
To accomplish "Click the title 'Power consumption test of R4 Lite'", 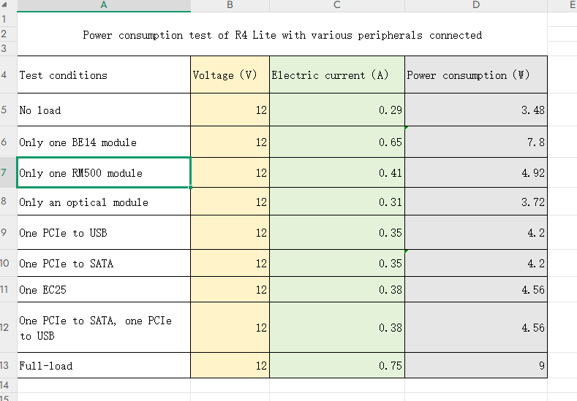I will pos(180,35).
